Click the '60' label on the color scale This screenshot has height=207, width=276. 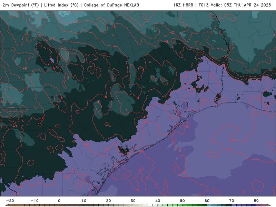207,201
